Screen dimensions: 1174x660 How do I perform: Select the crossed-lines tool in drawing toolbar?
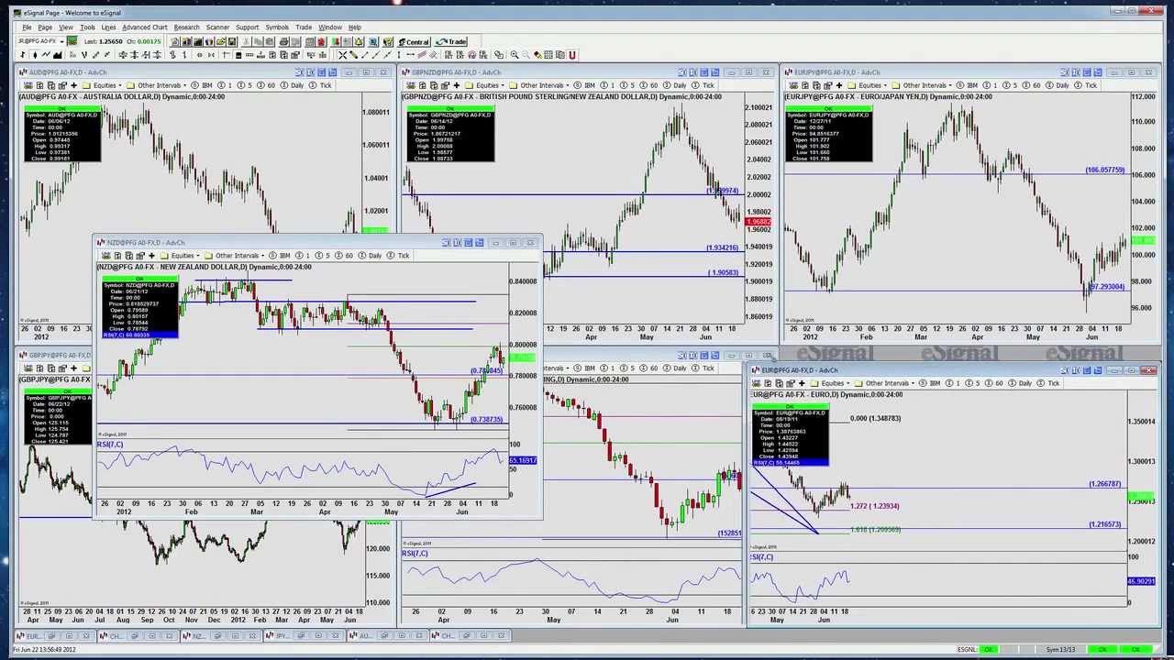(x=342, y=55)
